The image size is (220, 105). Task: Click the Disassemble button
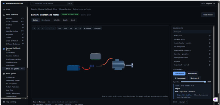click(179, 74)
